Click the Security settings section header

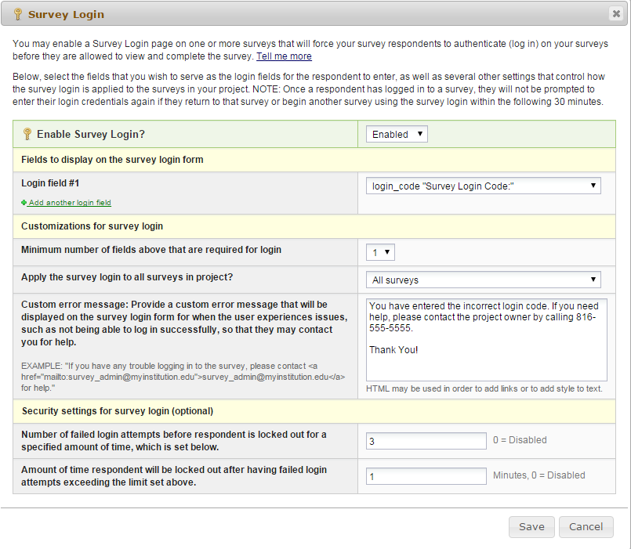(117, 410)
